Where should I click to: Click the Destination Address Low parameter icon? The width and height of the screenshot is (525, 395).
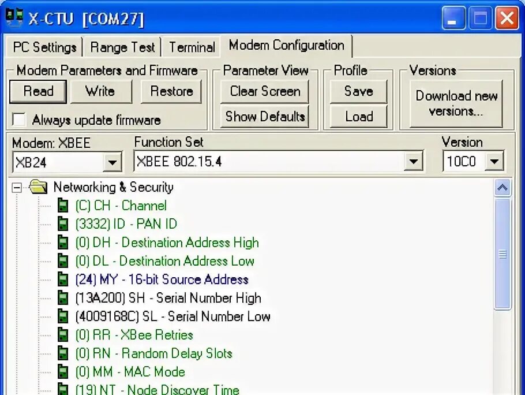(63, 260)
